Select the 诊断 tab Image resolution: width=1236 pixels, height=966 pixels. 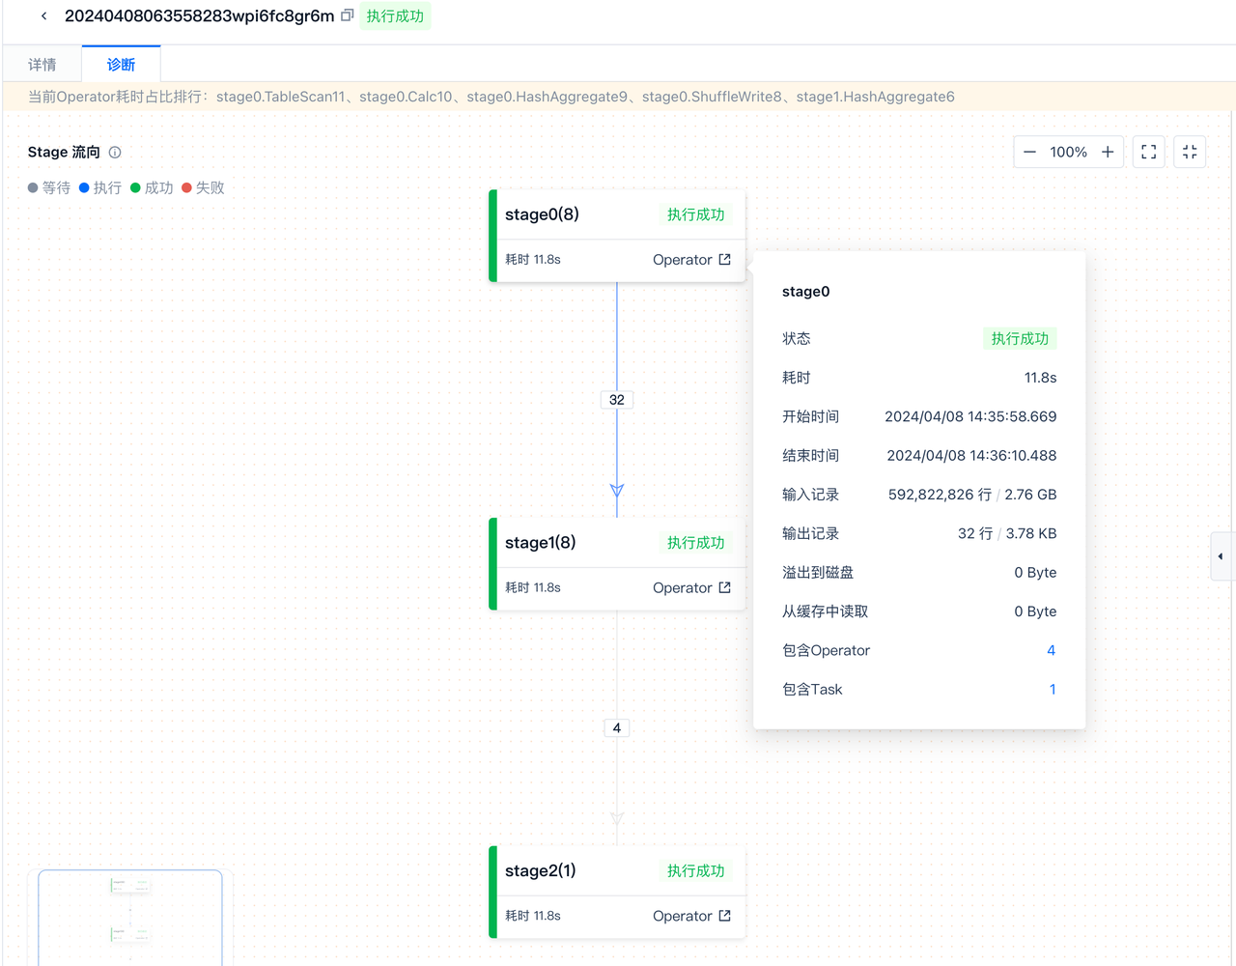(x=121, y=65)
